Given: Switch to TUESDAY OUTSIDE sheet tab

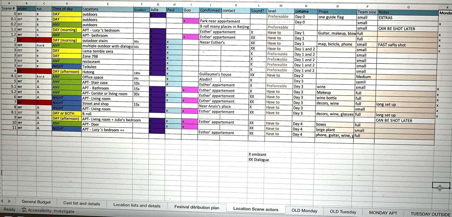Looking at the screenshot, I should (430, 214).
